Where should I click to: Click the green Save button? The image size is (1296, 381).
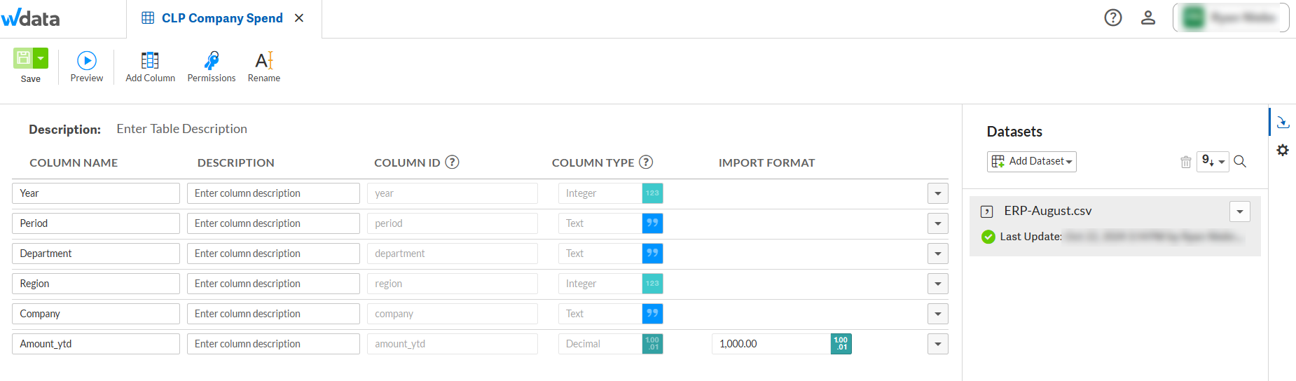point(23,58)
